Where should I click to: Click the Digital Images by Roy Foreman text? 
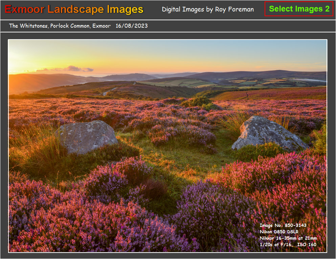tap(208, 9)
